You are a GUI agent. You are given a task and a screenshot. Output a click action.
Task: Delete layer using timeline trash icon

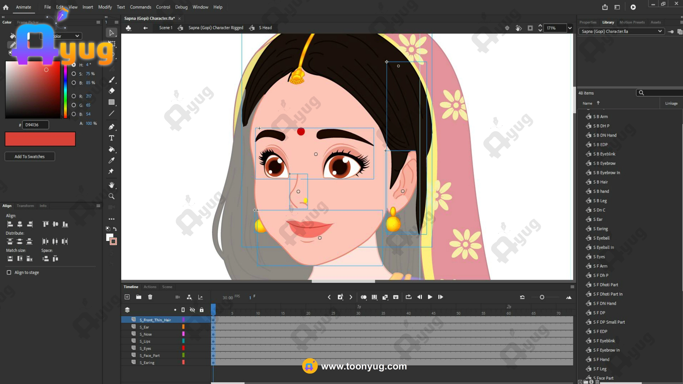pos(150,297)
